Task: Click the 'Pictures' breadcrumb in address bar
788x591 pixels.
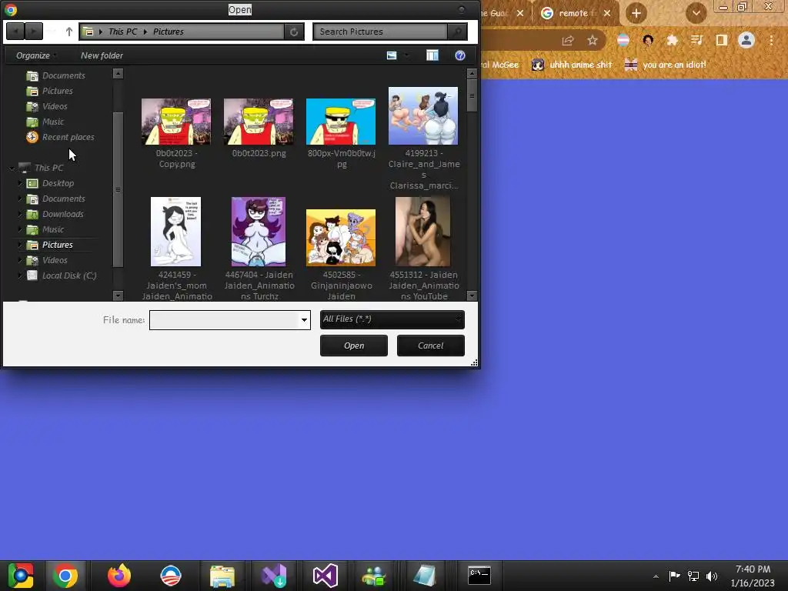Action: [x=169, y=32]
